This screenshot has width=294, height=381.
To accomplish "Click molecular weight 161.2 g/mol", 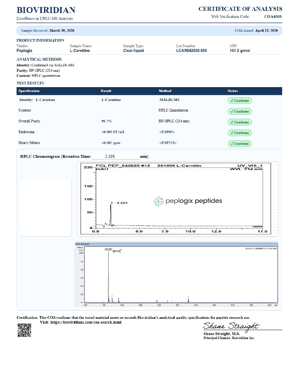I will coord(240,51).
